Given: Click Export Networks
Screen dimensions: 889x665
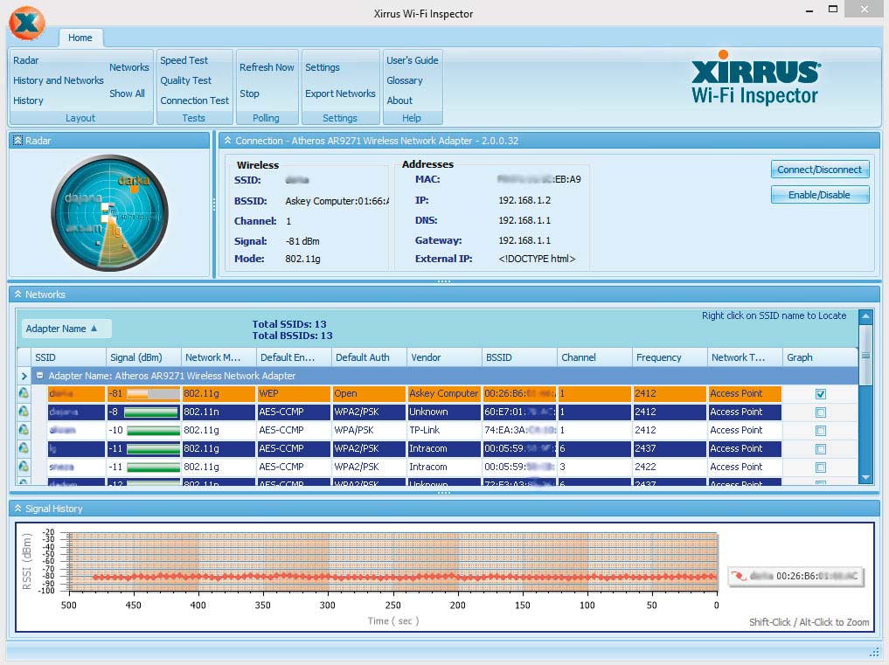Looking at the screenshot, I should [x=340, y=94].
